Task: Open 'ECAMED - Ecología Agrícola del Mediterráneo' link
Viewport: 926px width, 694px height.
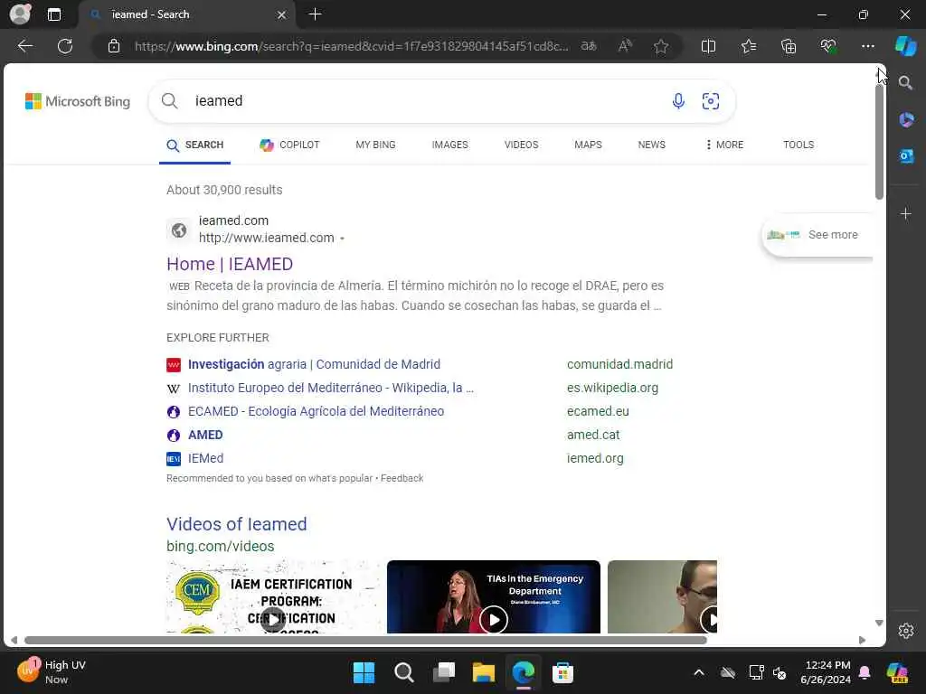Action: pyautogui.click(x=316, y=411)
